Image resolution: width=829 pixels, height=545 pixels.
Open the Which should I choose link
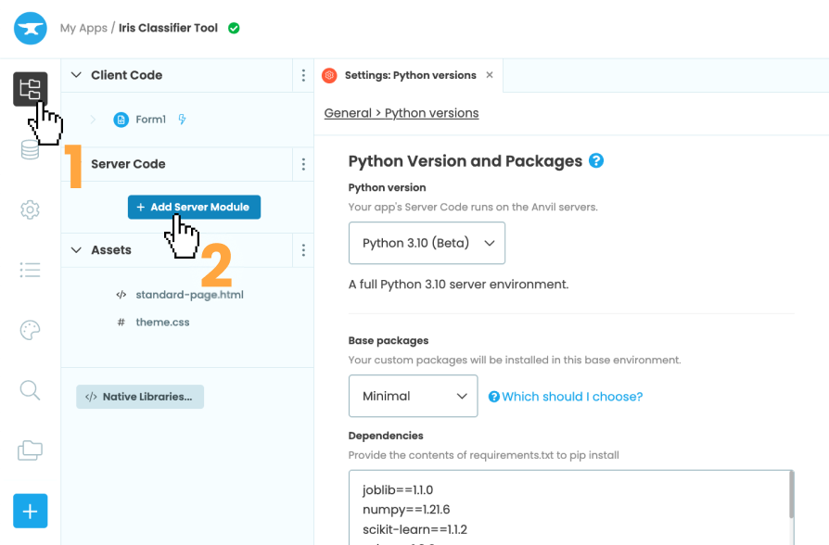pos(566,396)
